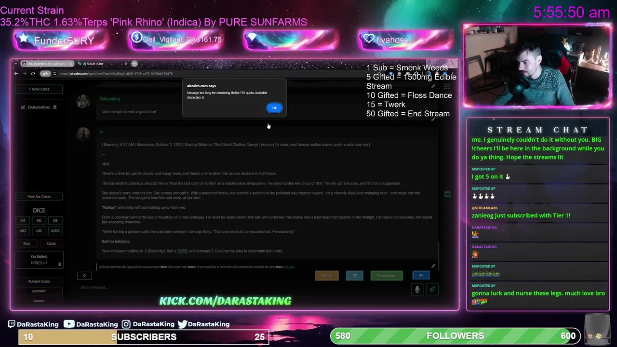Click the teal table icon button
The image size is (617, 347).
coord(355,276)
